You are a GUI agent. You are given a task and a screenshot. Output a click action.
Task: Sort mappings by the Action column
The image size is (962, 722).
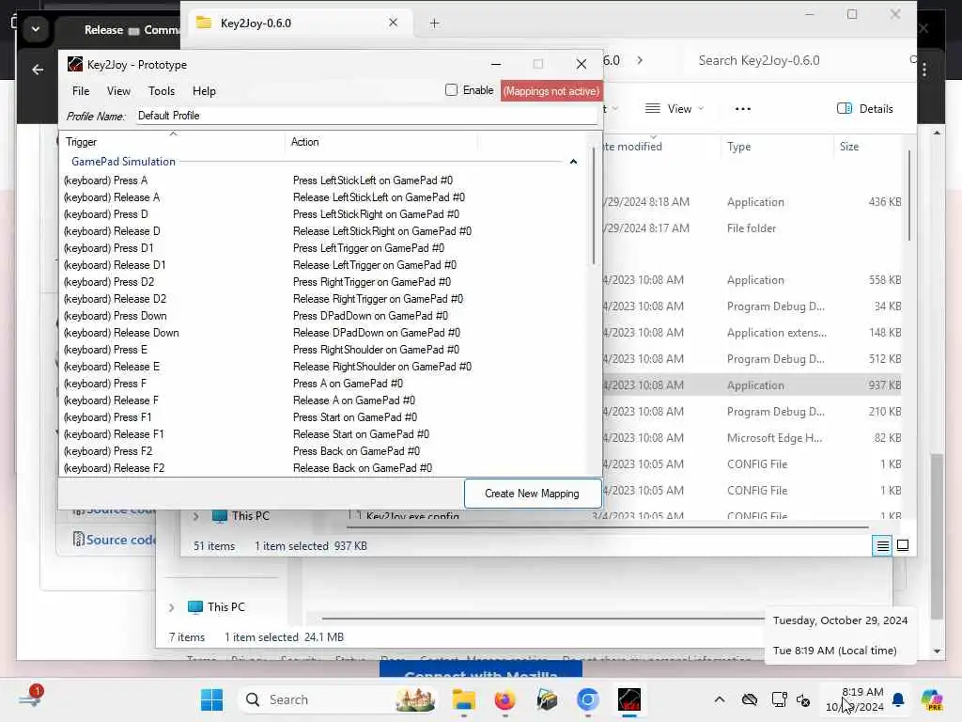coord(380,142)
